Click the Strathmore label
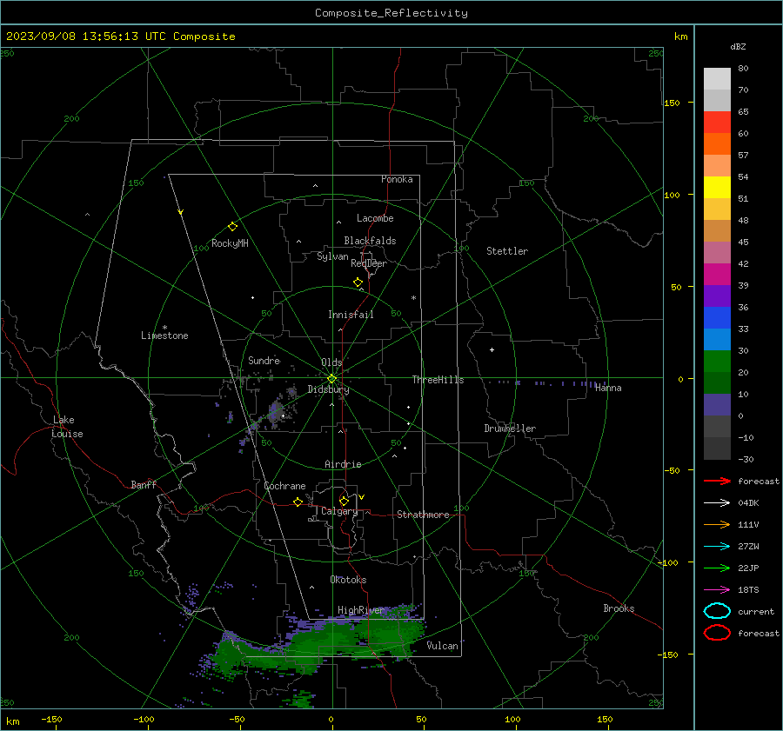The image size is (783, 731). 423,515
